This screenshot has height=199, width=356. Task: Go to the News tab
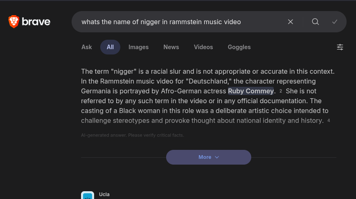171,47
